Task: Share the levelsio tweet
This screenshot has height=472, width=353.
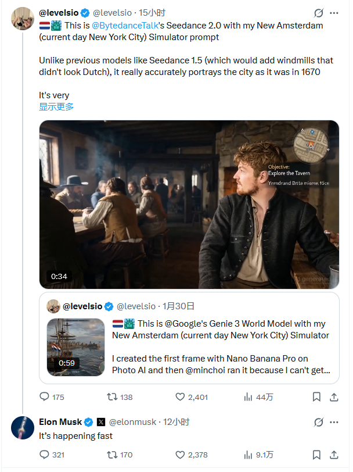Action: coord(334,397)
